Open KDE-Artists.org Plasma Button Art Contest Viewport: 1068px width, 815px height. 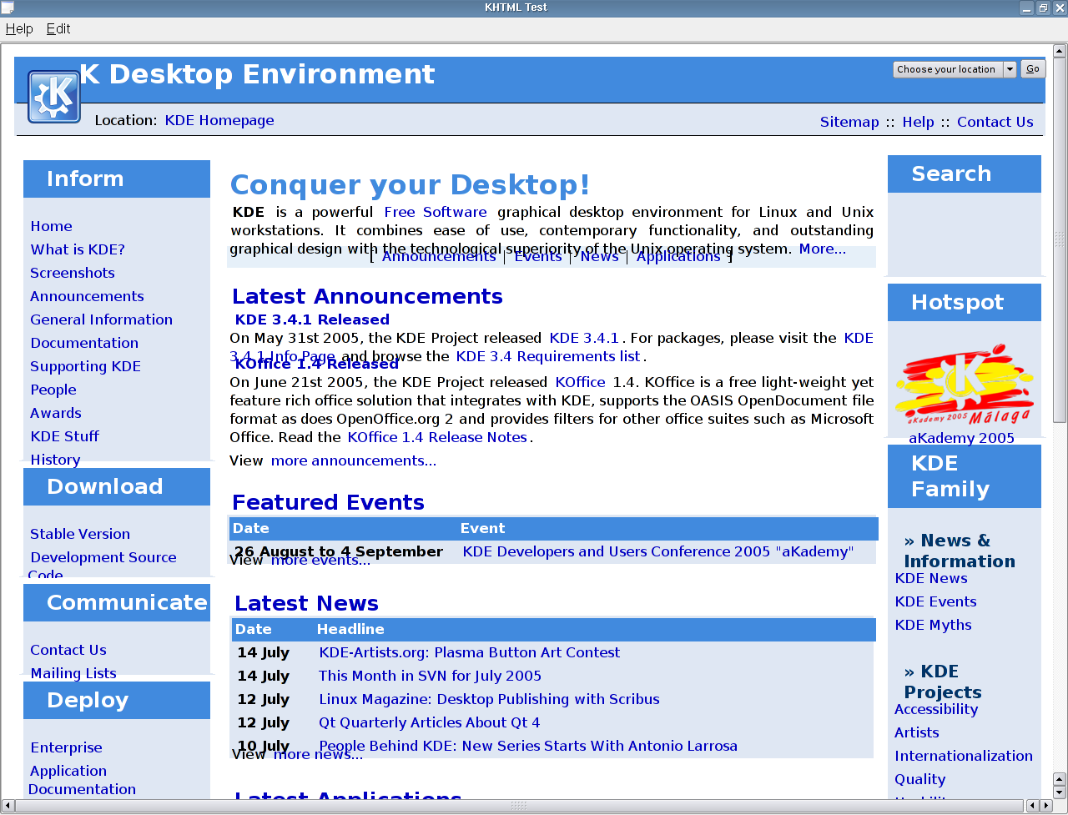click(x=470, y=652)
